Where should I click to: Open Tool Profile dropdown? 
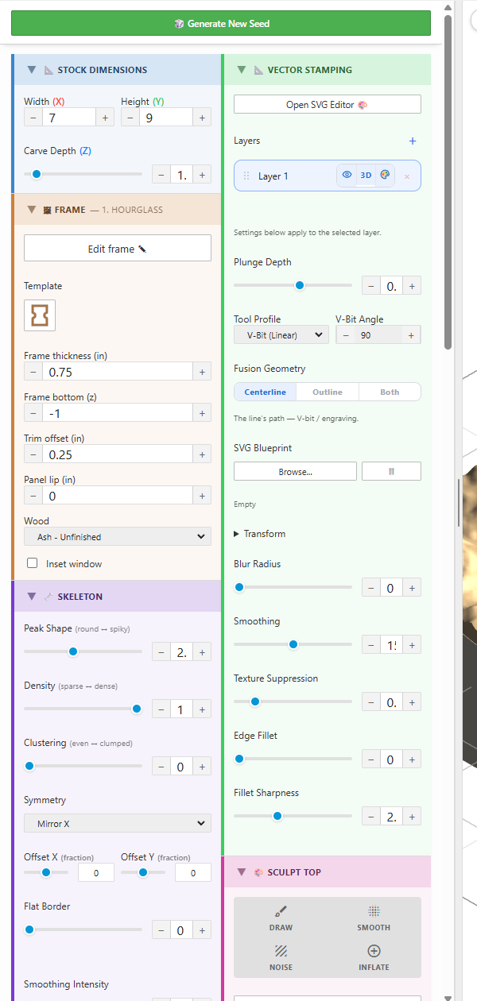[281, 334]
